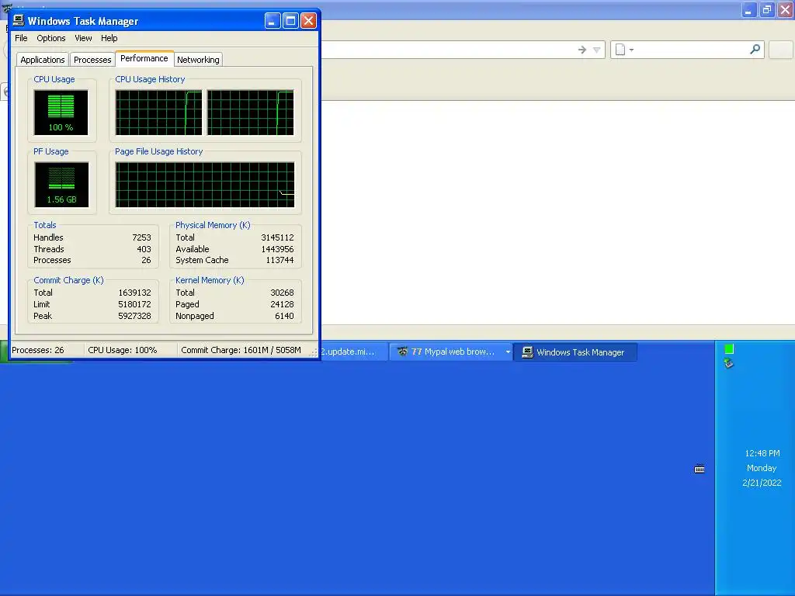This screenshot has width=795, height=596.
Task: Click the Page File Usage History graph
Action: (205, 185)
